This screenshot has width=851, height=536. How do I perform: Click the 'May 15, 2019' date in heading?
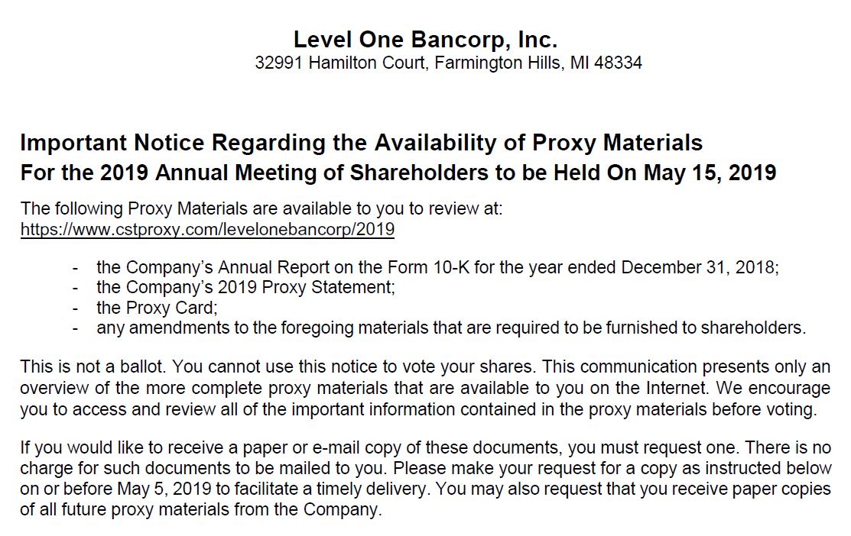point(710,173)
